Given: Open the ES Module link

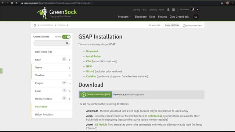Looking at the screenshot, I should point(101,125).
